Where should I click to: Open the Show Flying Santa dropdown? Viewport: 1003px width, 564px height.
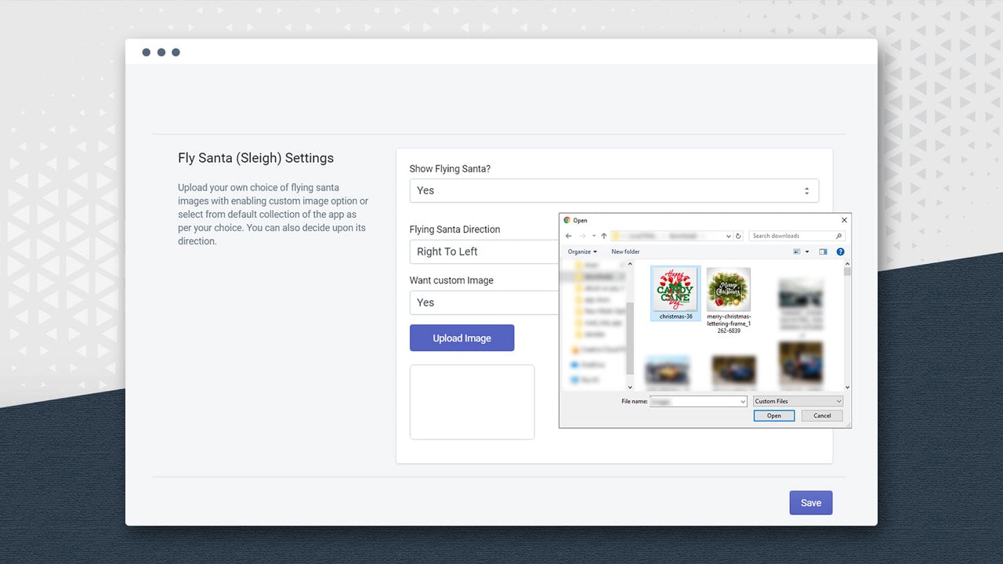pyautogui.click(x=614, y=190)
